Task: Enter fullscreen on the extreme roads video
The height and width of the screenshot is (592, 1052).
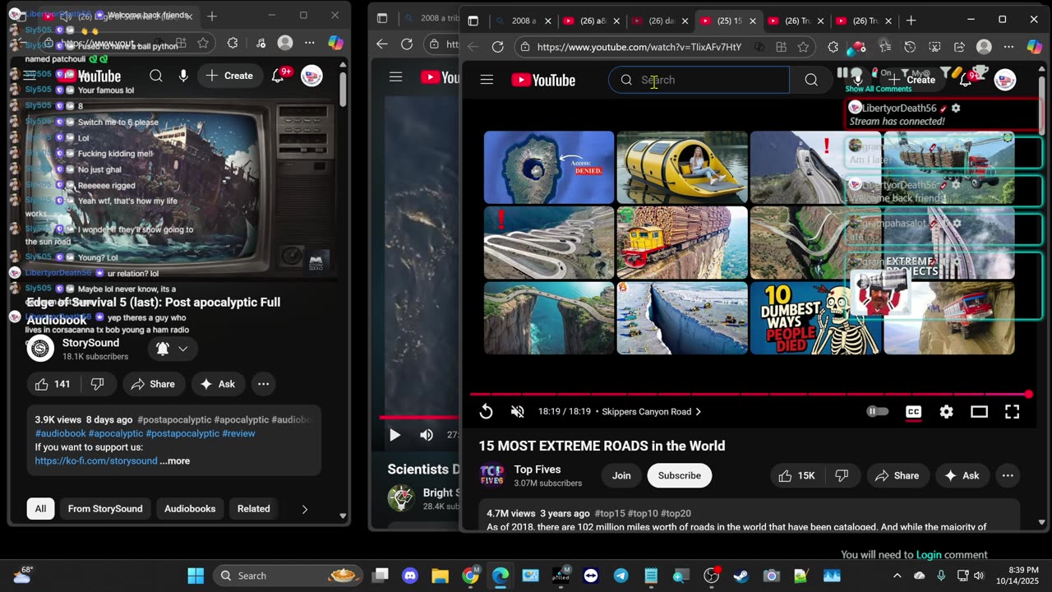Action: tap(1012, 412)
